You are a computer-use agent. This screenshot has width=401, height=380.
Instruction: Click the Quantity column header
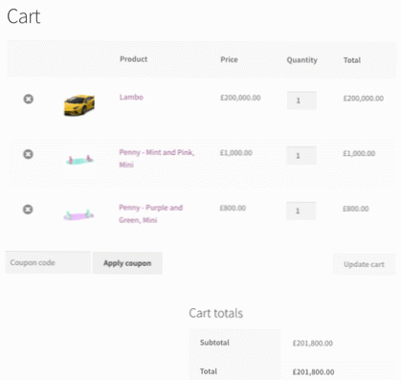(x=301, y=60)
